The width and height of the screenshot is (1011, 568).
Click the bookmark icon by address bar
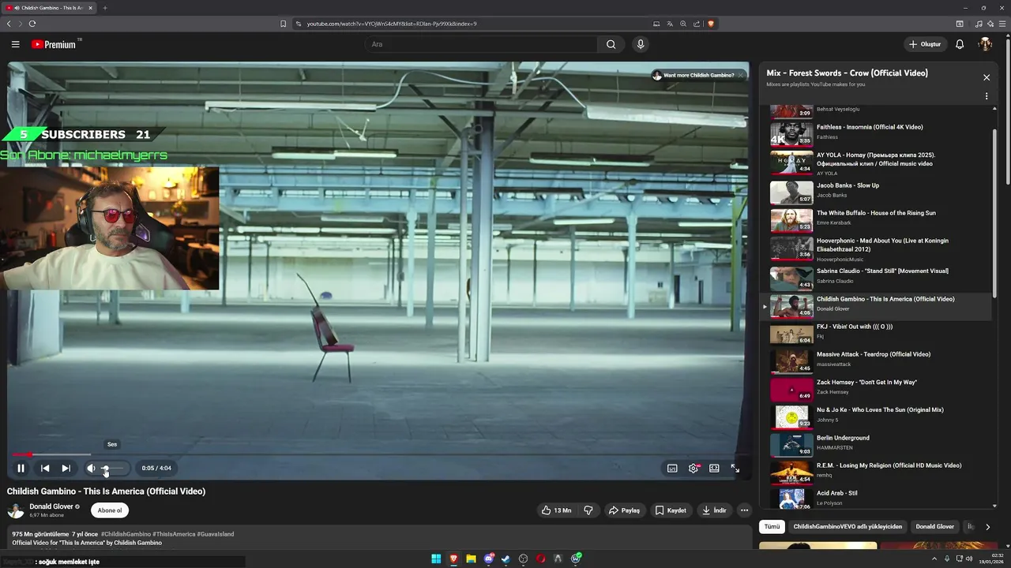coord(283,24)
